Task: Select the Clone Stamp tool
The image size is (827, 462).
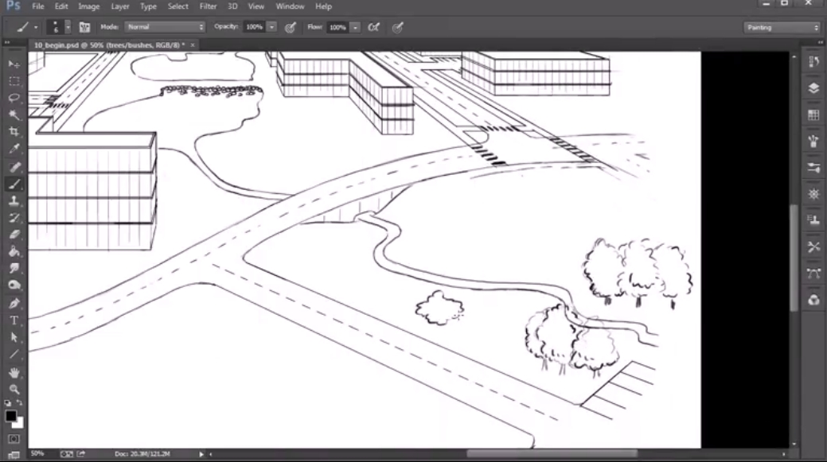Action: 14,200
